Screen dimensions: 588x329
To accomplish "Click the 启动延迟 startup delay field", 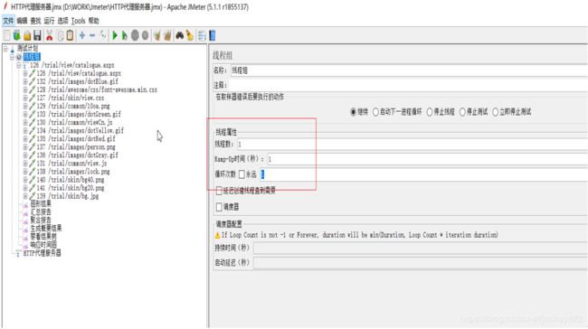I will pos(421,263).
